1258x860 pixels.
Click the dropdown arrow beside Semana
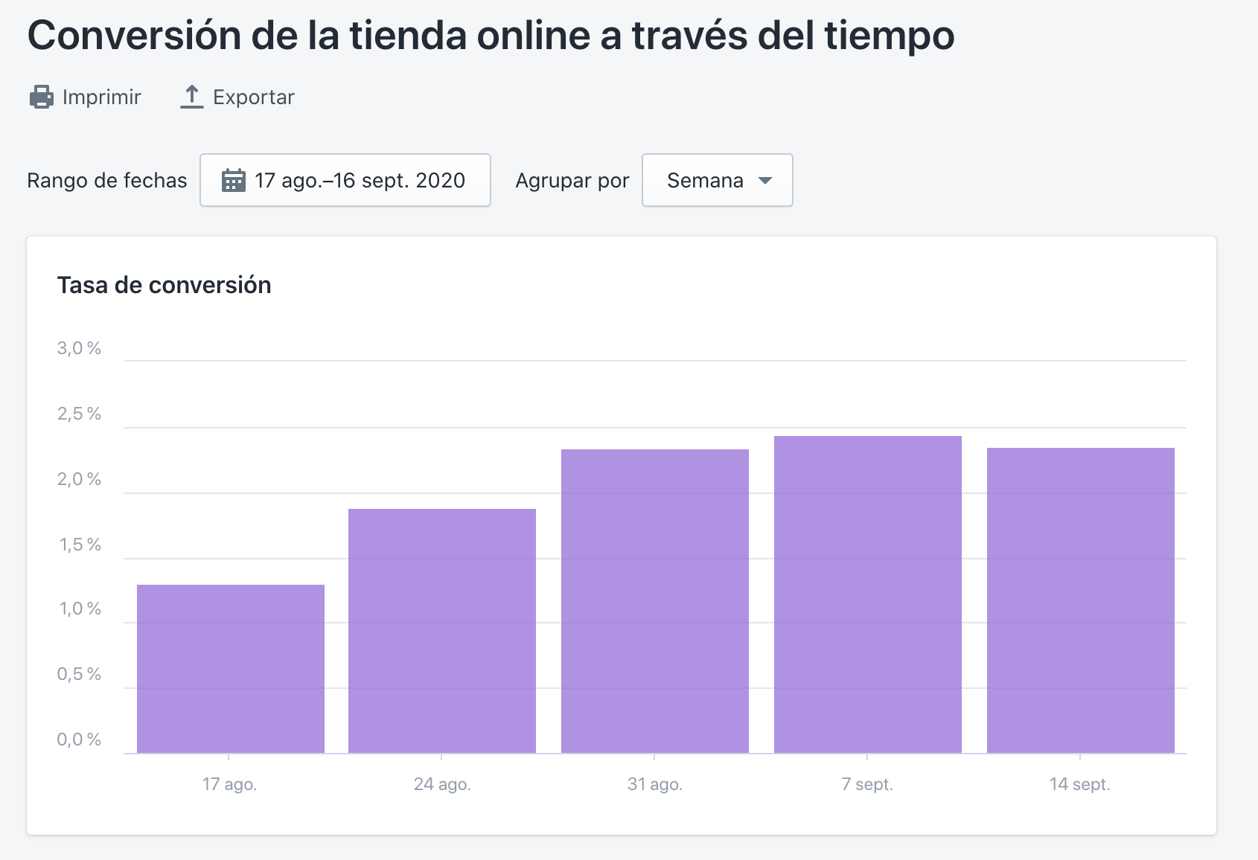tap(764, 181)
